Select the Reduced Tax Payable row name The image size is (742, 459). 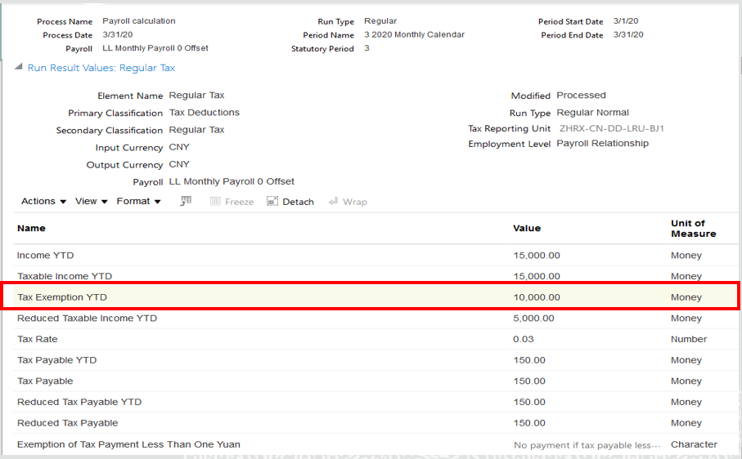68,423
